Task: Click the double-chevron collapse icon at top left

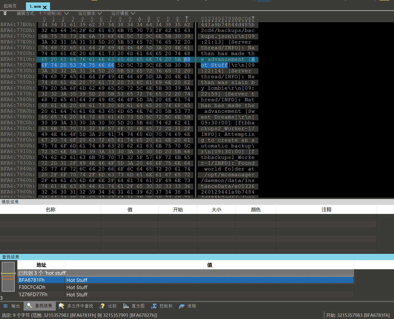Action: click(x=5, y=14)
